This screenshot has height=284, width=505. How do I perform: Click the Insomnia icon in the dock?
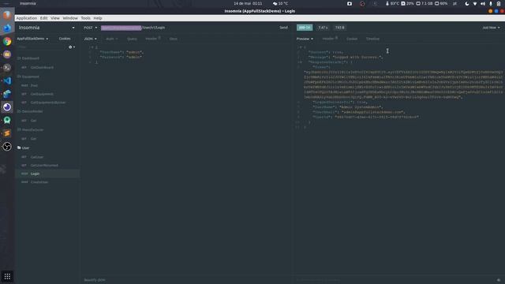[x=7, y=107]
